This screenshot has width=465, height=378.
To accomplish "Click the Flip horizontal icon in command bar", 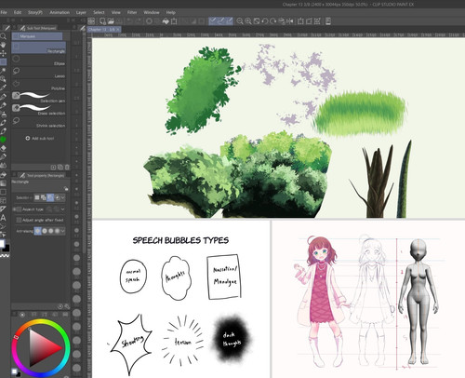I will pyautogui.click(x=290, y=21).
